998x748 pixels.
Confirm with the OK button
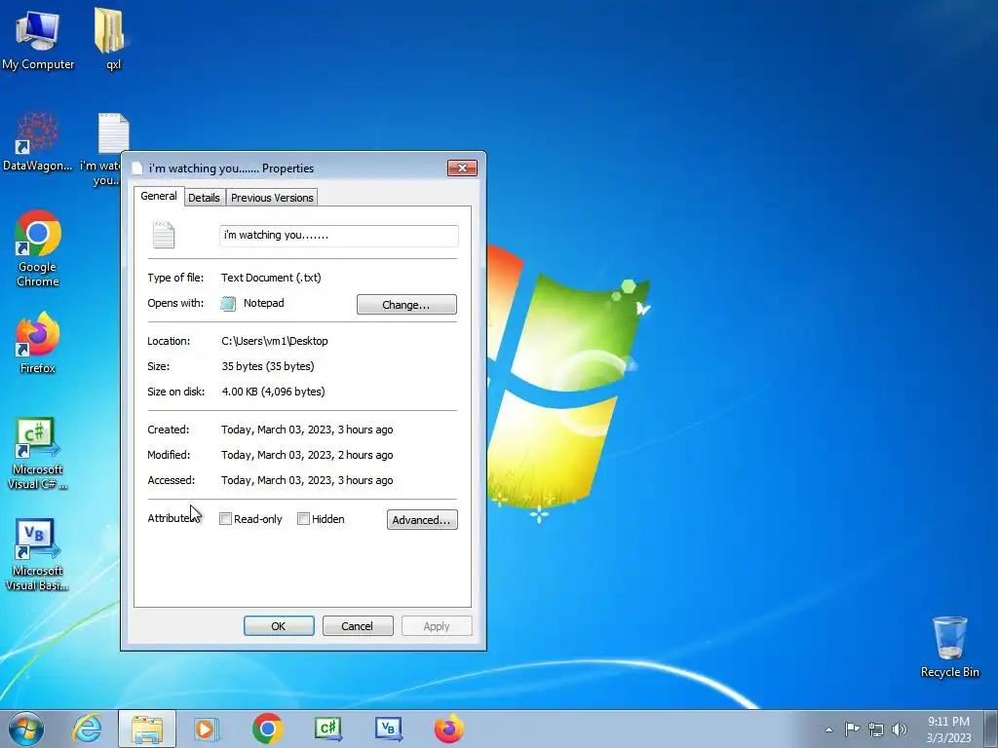tap(279, 626)
